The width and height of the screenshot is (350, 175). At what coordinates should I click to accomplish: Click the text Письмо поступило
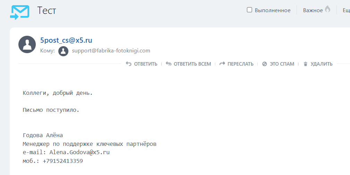pyautogui.click(x=51, y=110)
